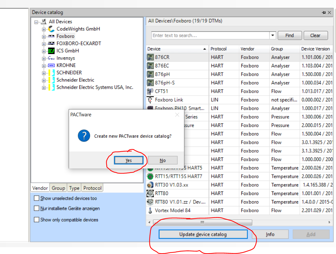Image resolution: width=336 pixels, height=254 pixels.
Task: Click the Find button
Action: 290,35
